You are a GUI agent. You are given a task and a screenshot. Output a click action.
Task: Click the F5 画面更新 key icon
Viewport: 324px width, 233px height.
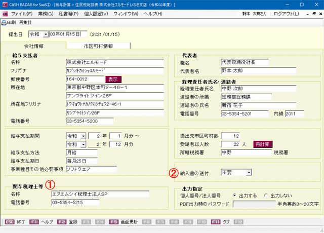point(113,222)
